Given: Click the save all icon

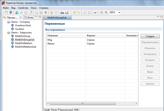Looking at the screenshot, I should tap(41, 13).
